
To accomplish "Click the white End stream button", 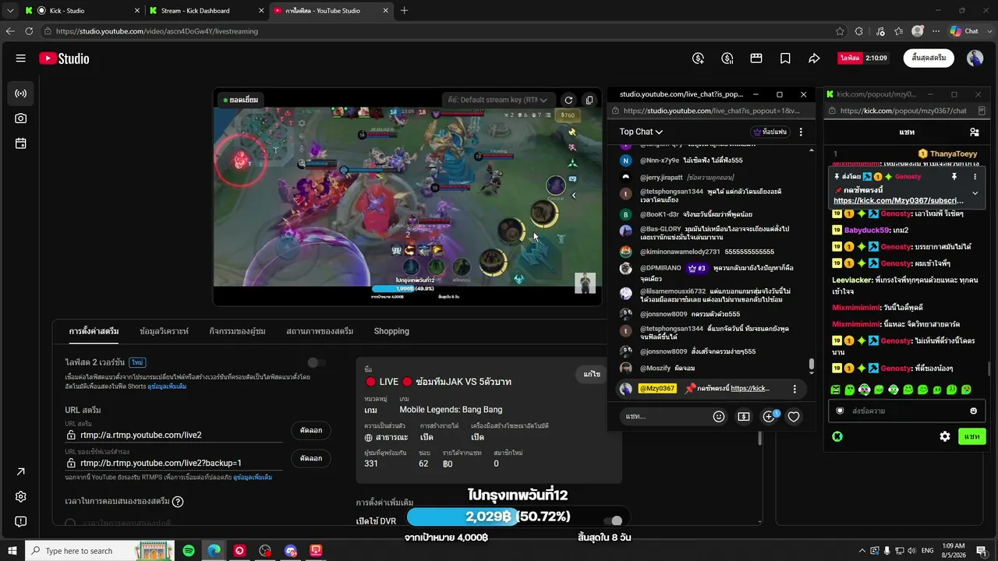I will point(929,58).
